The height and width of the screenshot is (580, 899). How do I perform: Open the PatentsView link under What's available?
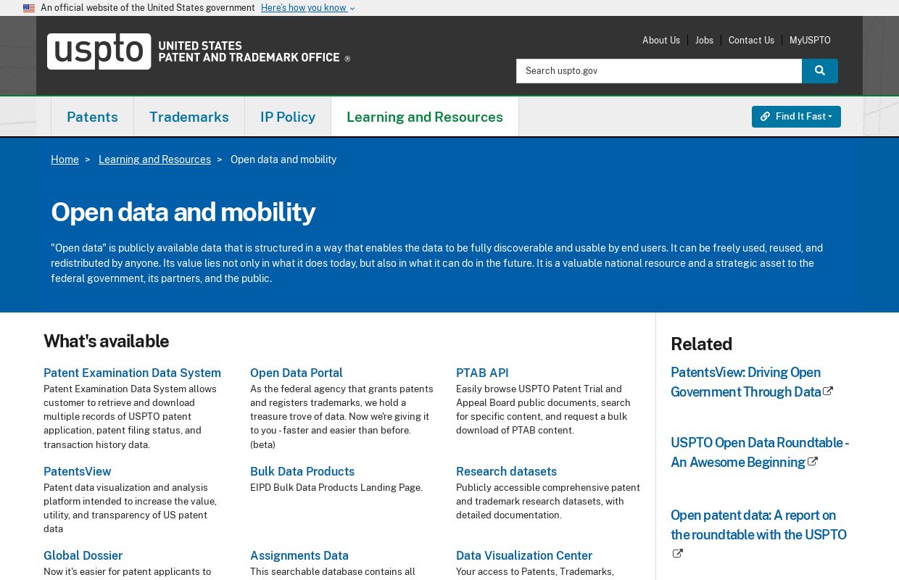[78, 471]
